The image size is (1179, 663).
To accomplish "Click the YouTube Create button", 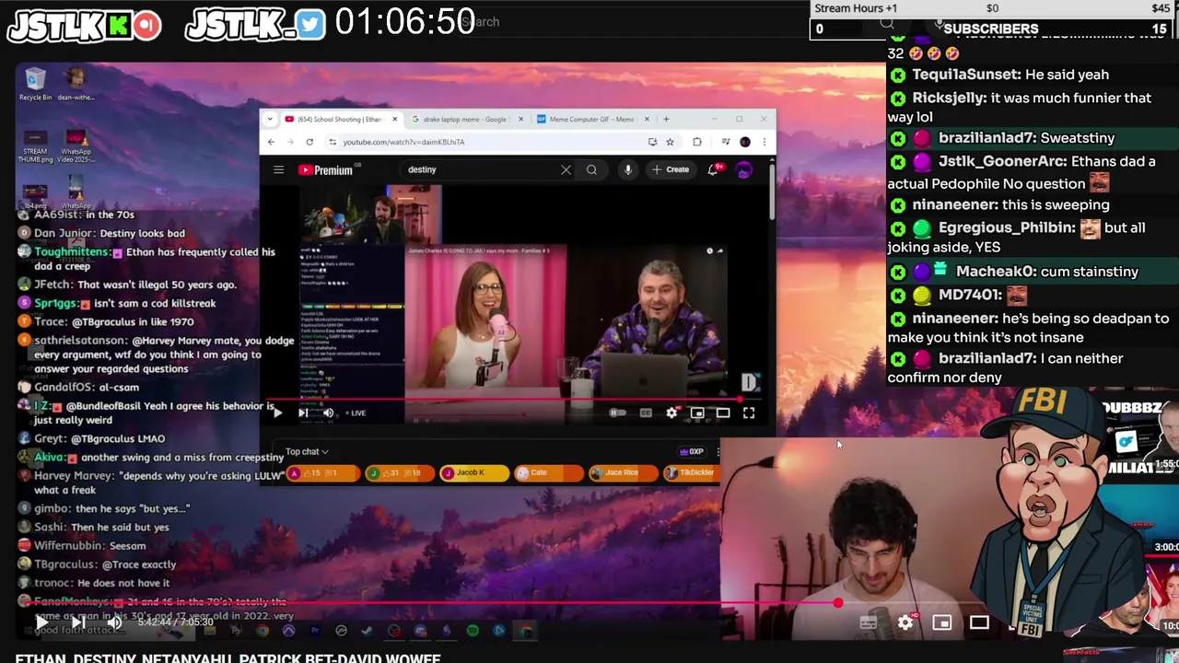I will click(x=671, y=169).
